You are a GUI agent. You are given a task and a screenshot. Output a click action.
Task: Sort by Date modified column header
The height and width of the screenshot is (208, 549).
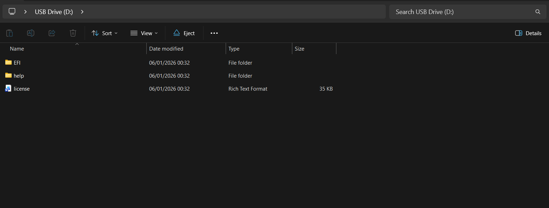(186, 49)
